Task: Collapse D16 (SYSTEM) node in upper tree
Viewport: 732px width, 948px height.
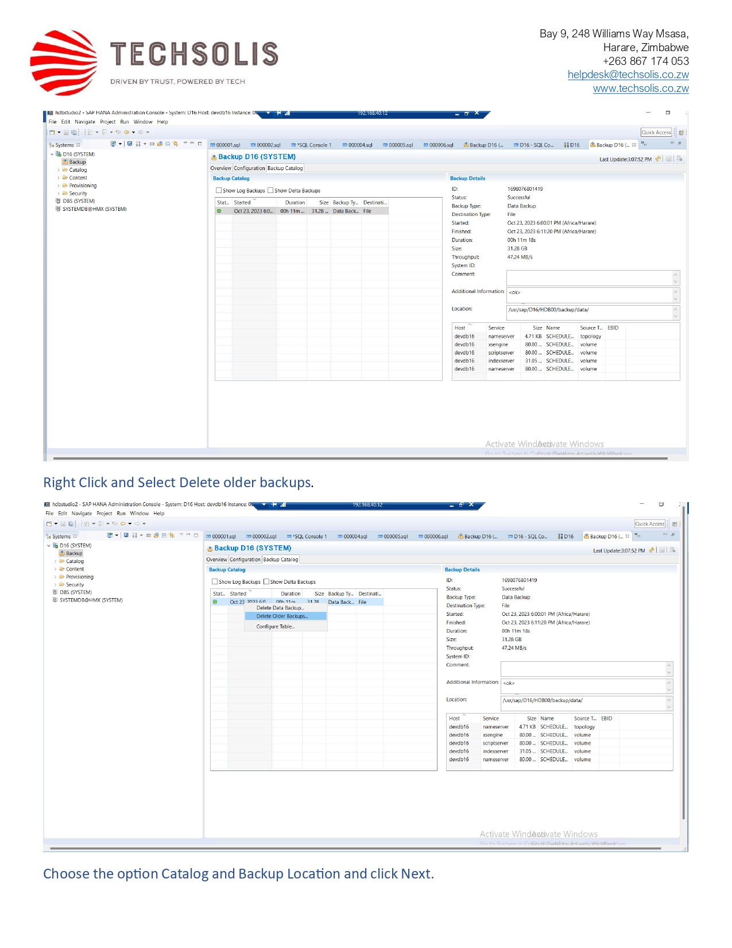Action: coord(52,155)
